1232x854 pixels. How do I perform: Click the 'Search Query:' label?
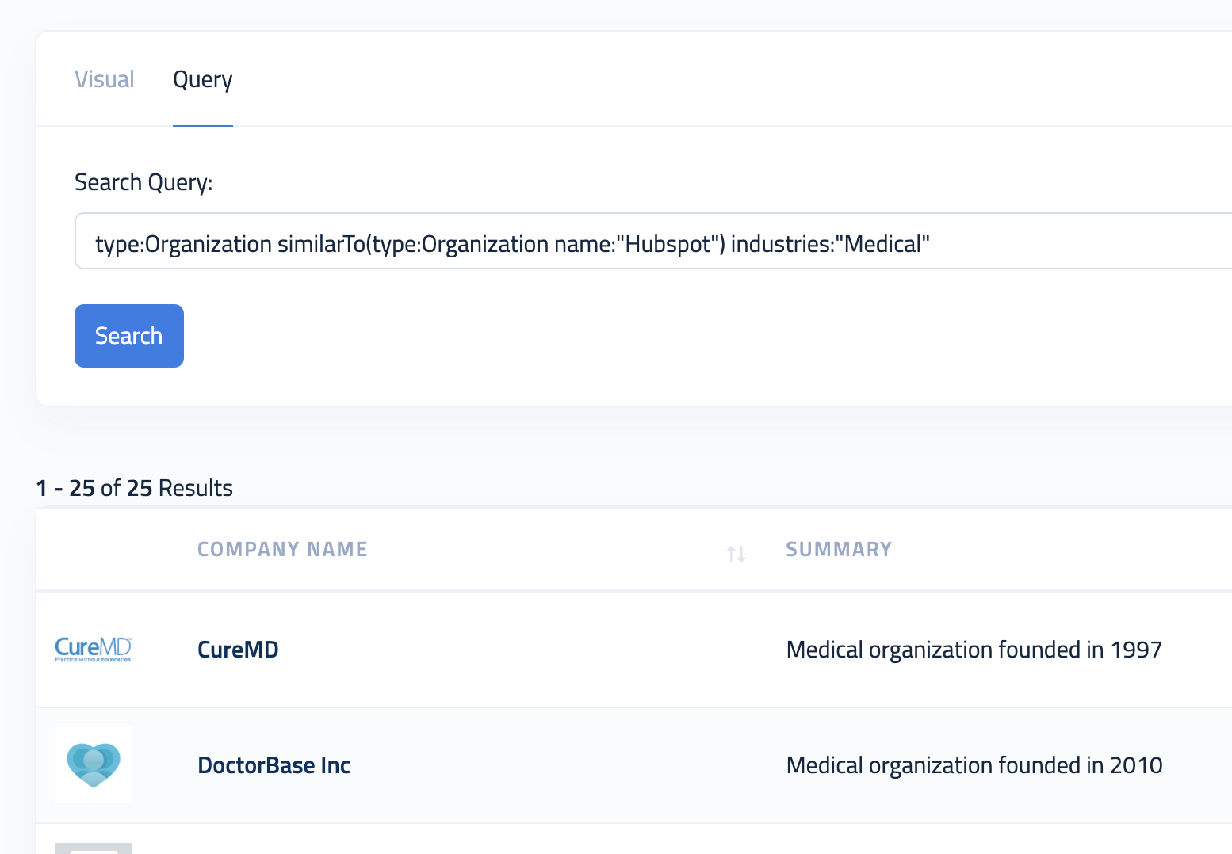(143, 182)
